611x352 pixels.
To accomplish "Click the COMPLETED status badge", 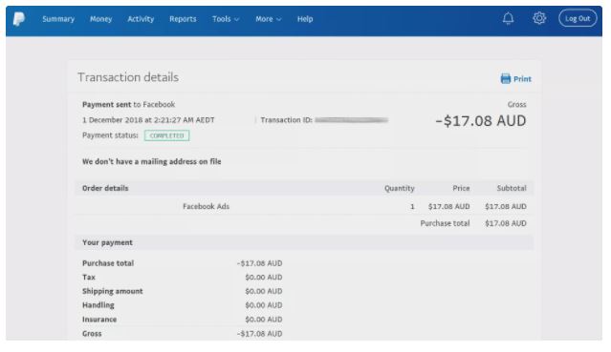I will click(x=166, y=135).
